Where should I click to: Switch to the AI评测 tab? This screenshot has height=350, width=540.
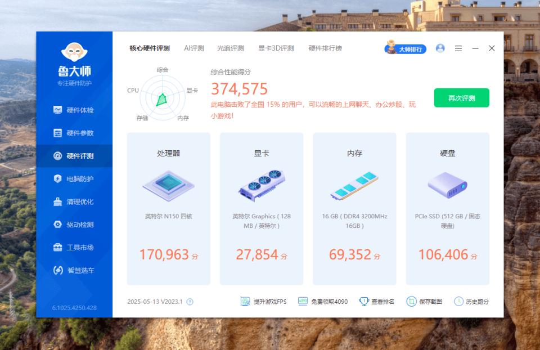[x=194, y=48]
